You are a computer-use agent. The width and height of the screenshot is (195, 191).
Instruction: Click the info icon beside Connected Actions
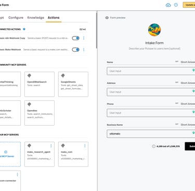[x=24, y=29]
